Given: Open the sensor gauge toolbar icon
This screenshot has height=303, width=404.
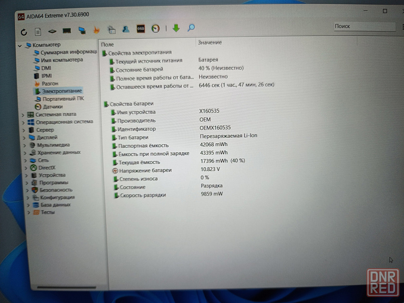Looking at the screenshot, I should [156, 29].
